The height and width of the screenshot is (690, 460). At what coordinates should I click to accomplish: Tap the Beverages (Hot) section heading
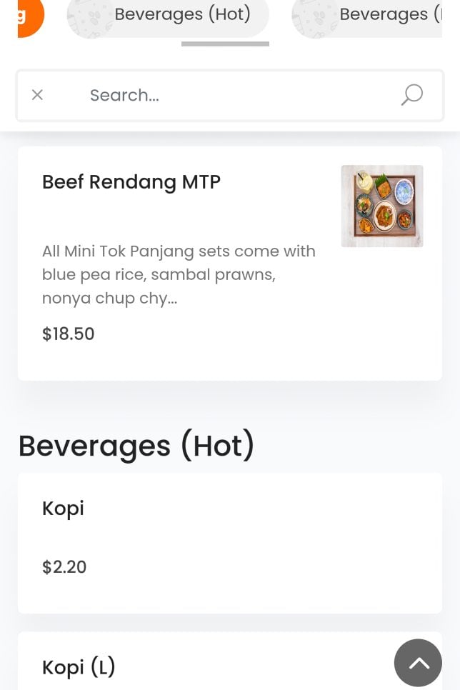[136, 446]
